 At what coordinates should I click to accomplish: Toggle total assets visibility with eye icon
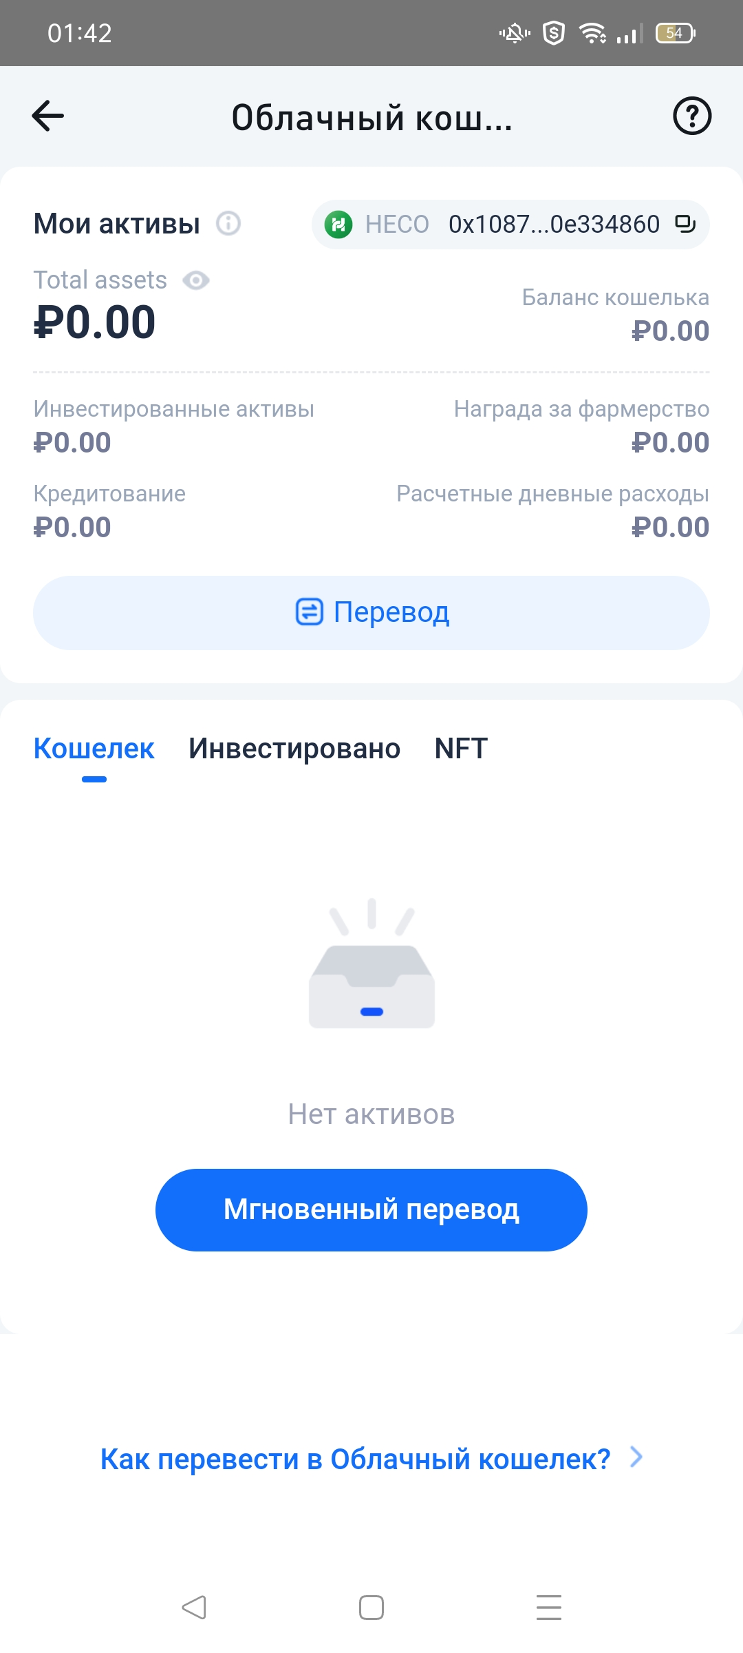(196, 280)
